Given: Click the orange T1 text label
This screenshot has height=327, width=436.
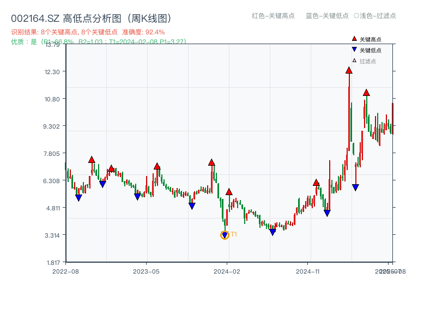Looking at the screenshot, I should tap(234, 234).
